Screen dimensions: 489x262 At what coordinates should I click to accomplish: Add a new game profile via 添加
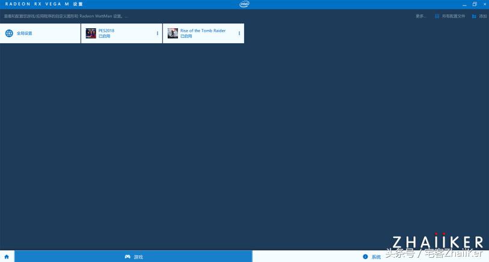click(483, 16)
